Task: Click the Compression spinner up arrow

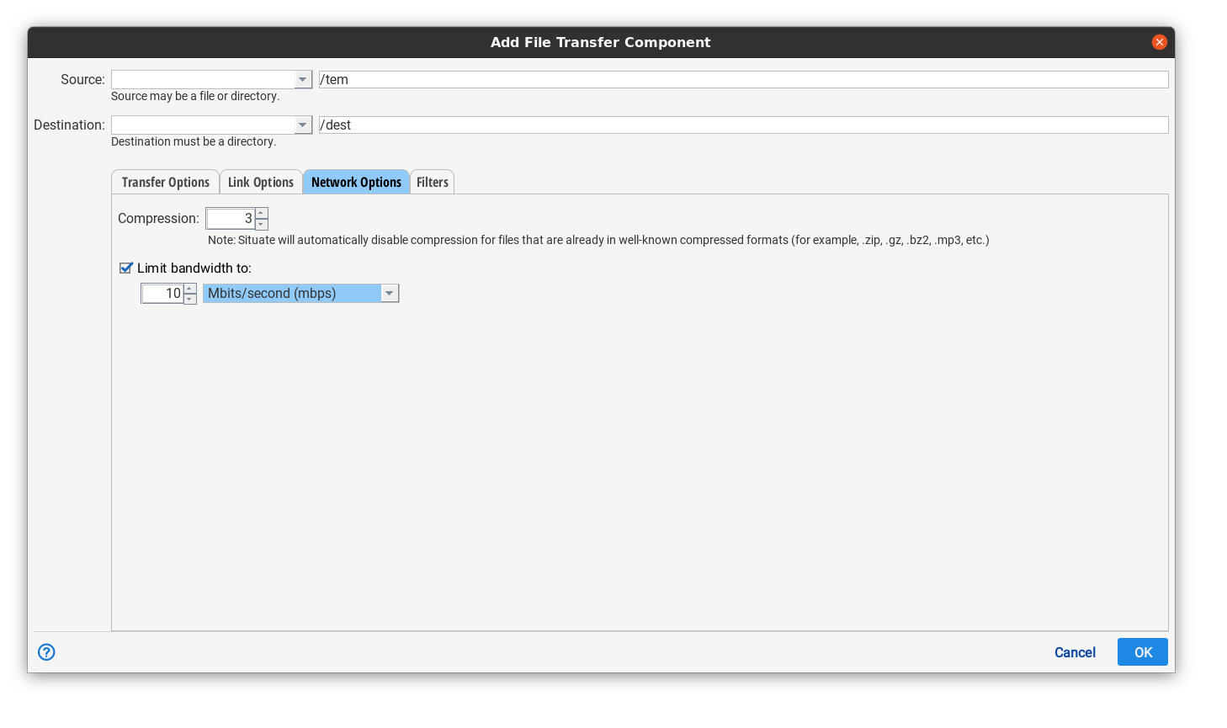Action: point(260,213)
